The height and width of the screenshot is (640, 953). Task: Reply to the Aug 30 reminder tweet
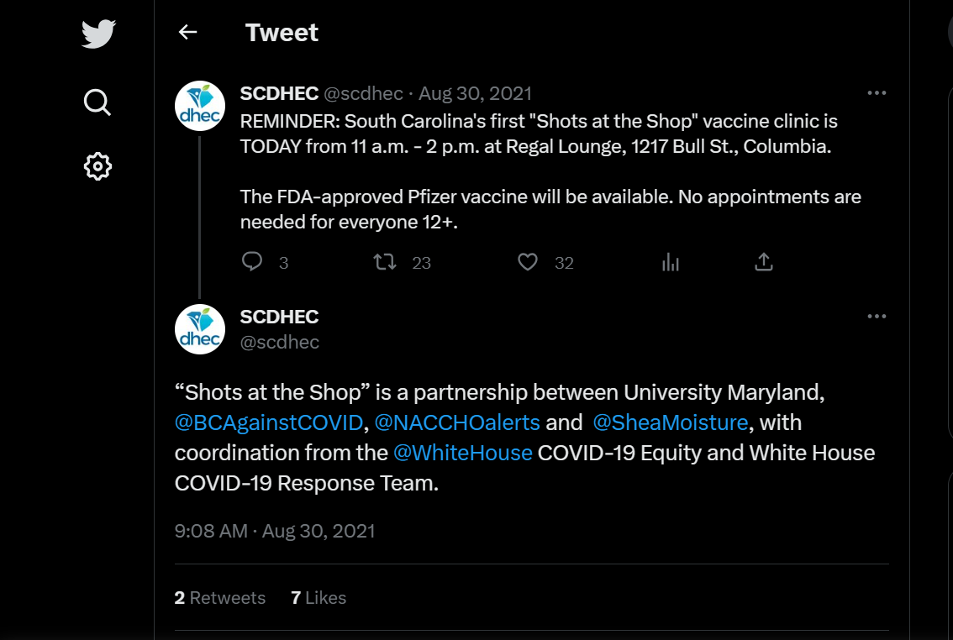pyautogui.click(x=251, y=262)
